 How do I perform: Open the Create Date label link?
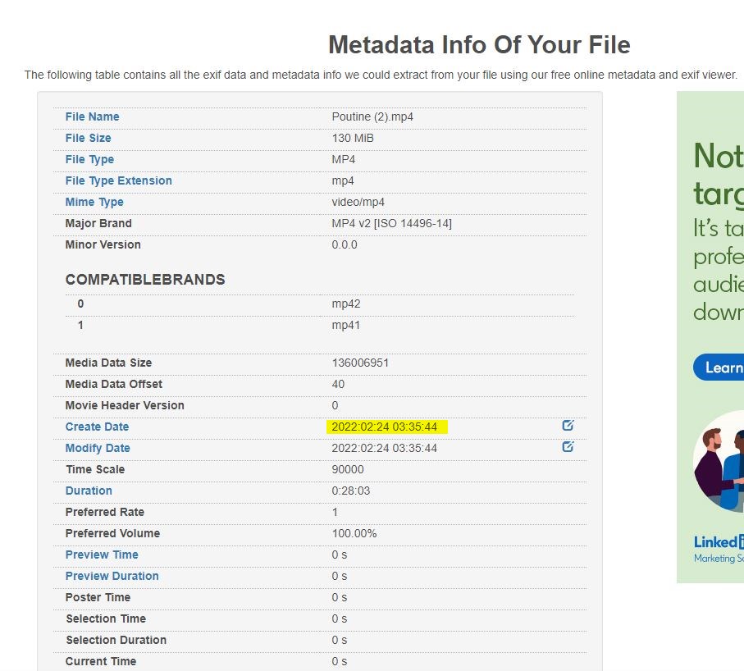pyautogui.click(x=97, y=427)
